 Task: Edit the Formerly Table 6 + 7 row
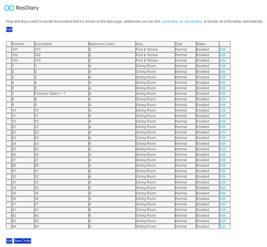click(x=222, y=94)
